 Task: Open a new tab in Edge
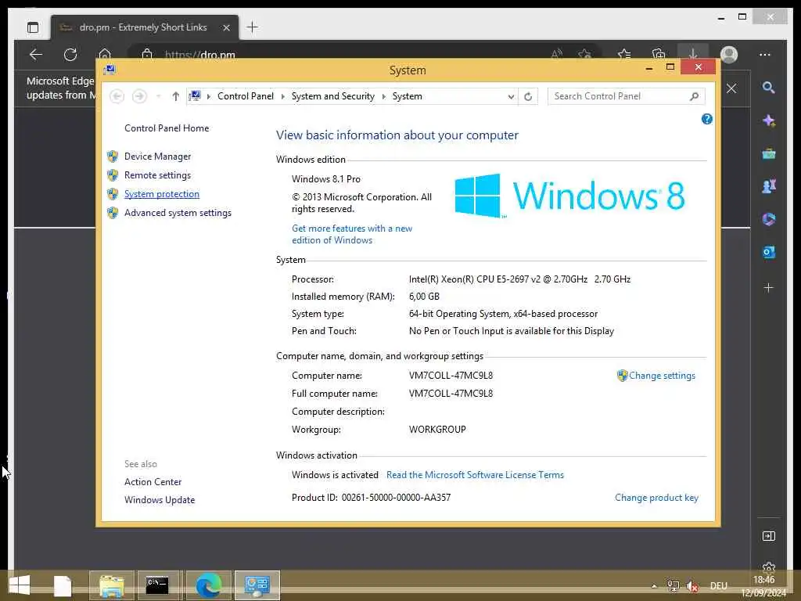[x=253, y=27]
